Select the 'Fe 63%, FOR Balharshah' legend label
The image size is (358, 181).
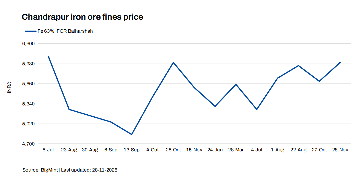pos(65,31)
